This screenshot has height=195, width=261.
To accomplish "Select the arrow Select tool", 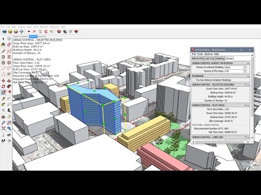I will click(3, 39).
